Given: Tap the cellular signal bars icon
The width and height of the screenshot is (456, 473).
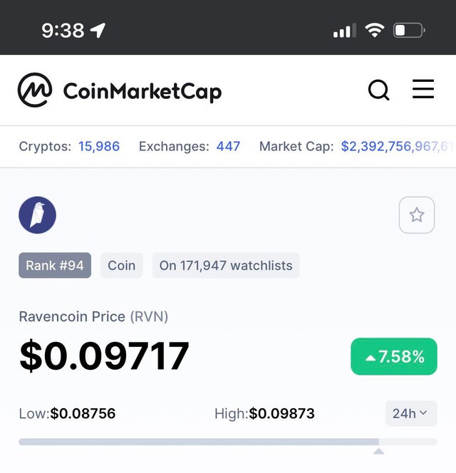Looking at the screenshot, I should (345, 31).
